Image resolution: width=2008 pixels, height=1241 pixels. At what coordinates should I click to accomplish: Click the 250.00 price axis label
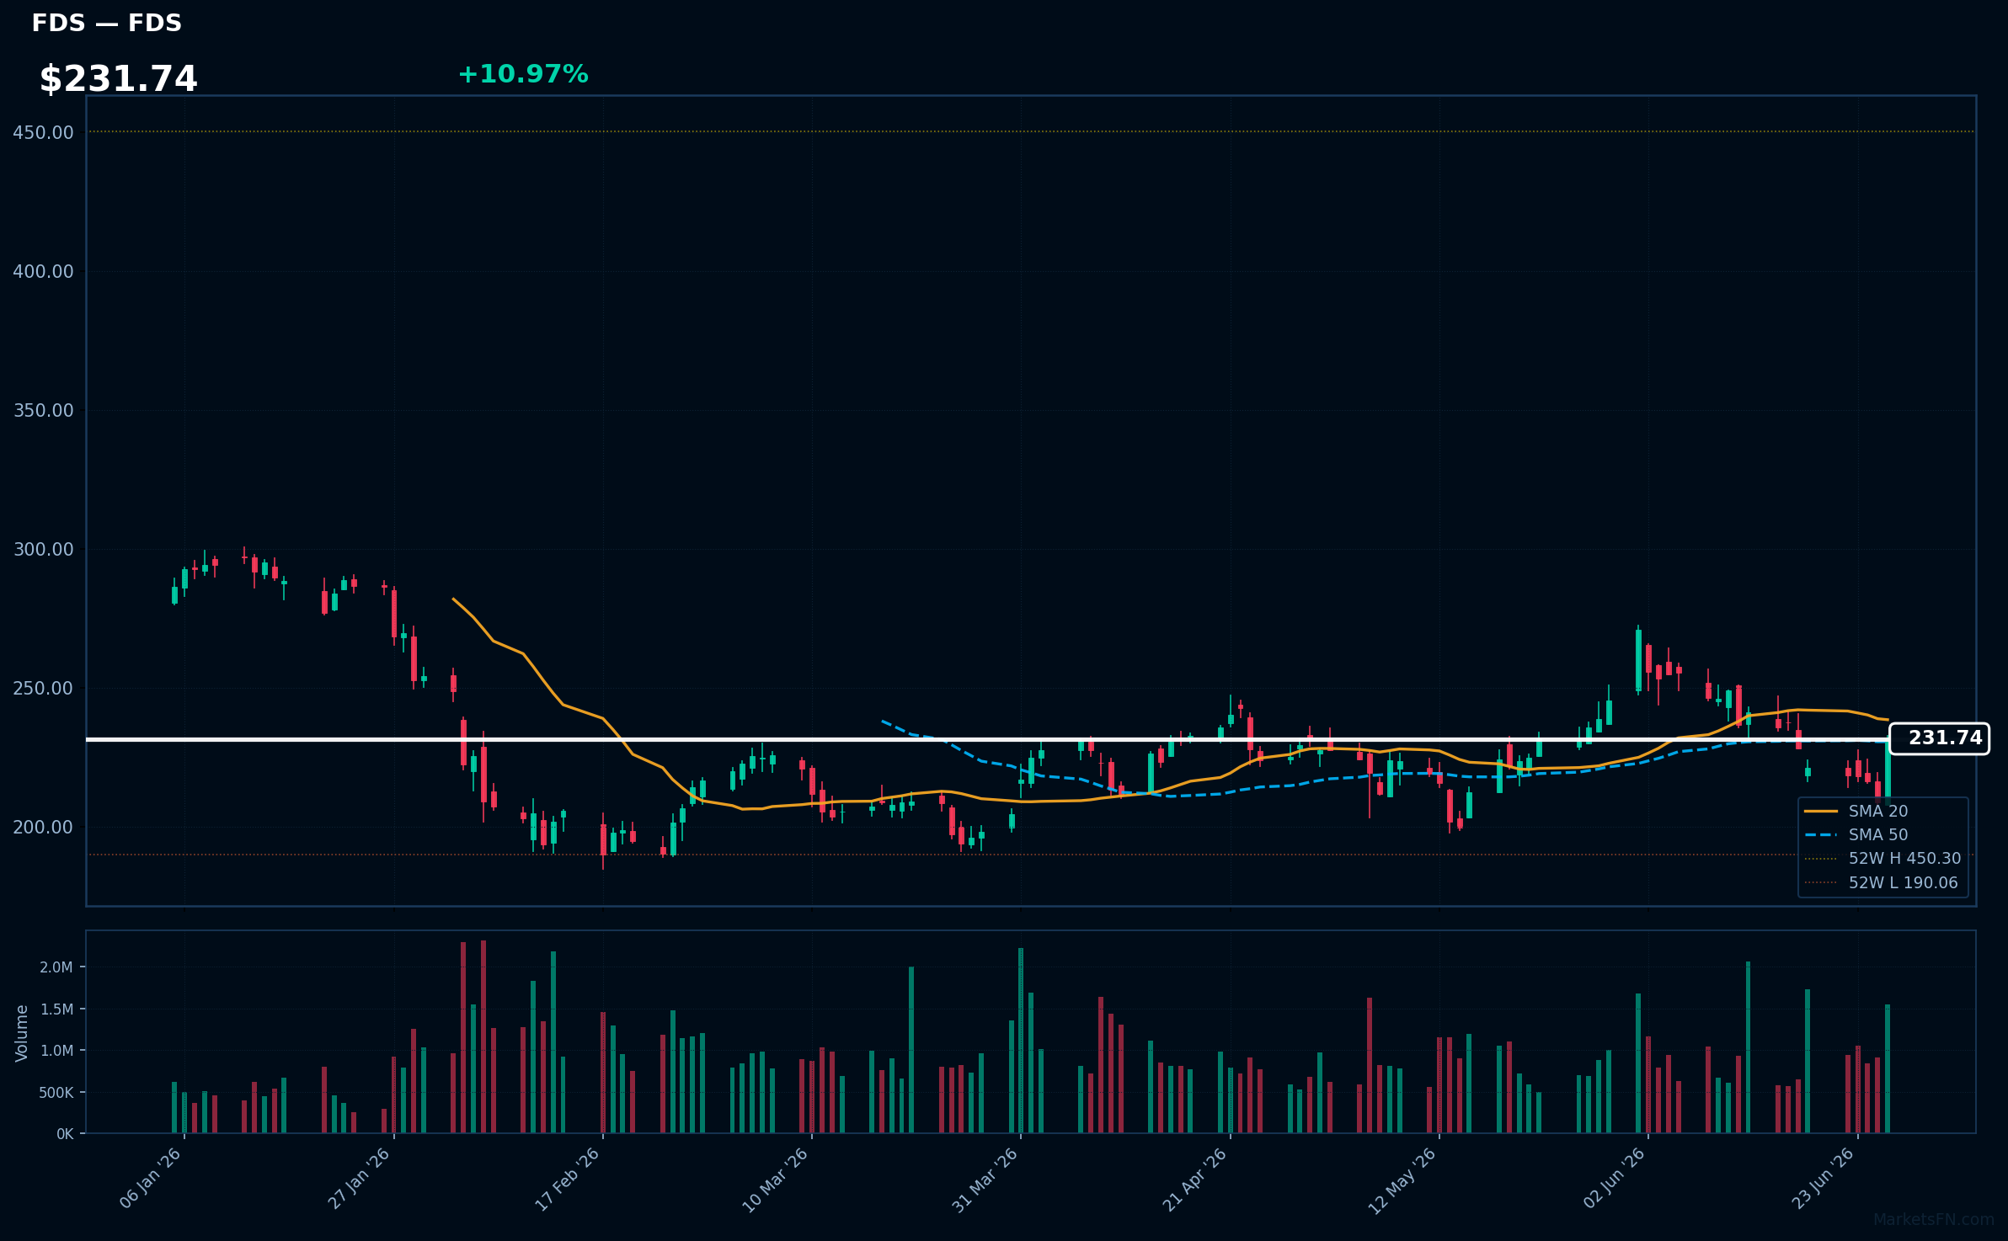(43, 688)
